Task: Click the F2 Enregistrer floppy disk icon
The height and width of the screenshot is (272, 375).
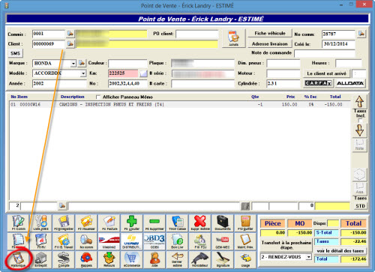Action: point(64,223)
